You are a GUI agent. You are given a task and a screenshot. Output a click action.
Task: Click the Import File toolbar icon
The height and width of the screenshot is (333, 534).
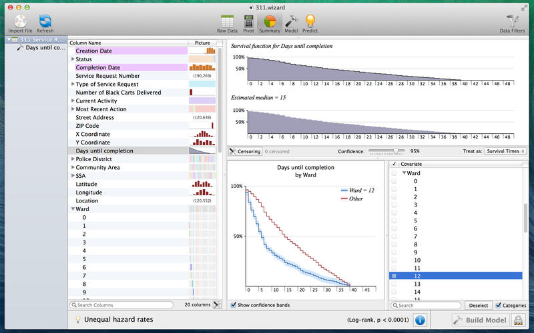(x=19, y=22)
